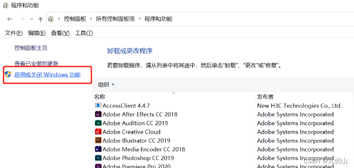Click the 所有控制面板项 breadcrumb

coord(115,19)
